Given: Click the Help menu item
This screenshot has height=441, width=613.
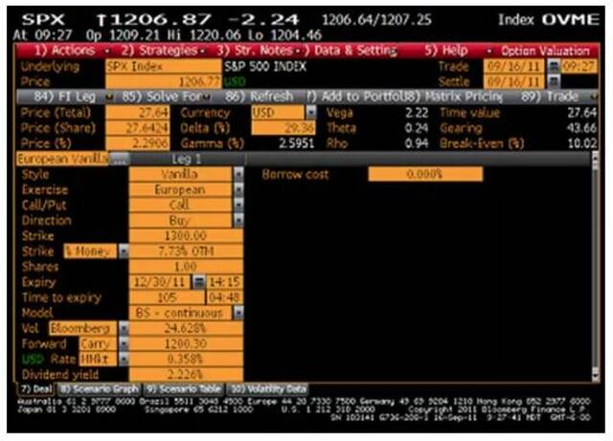Looking at the screenshot, I should [448, 49].
